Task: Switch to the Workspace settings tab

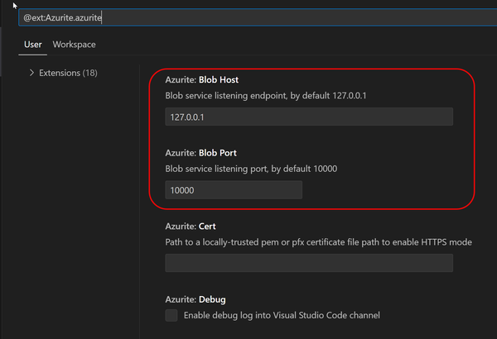Action: [74, 44]
